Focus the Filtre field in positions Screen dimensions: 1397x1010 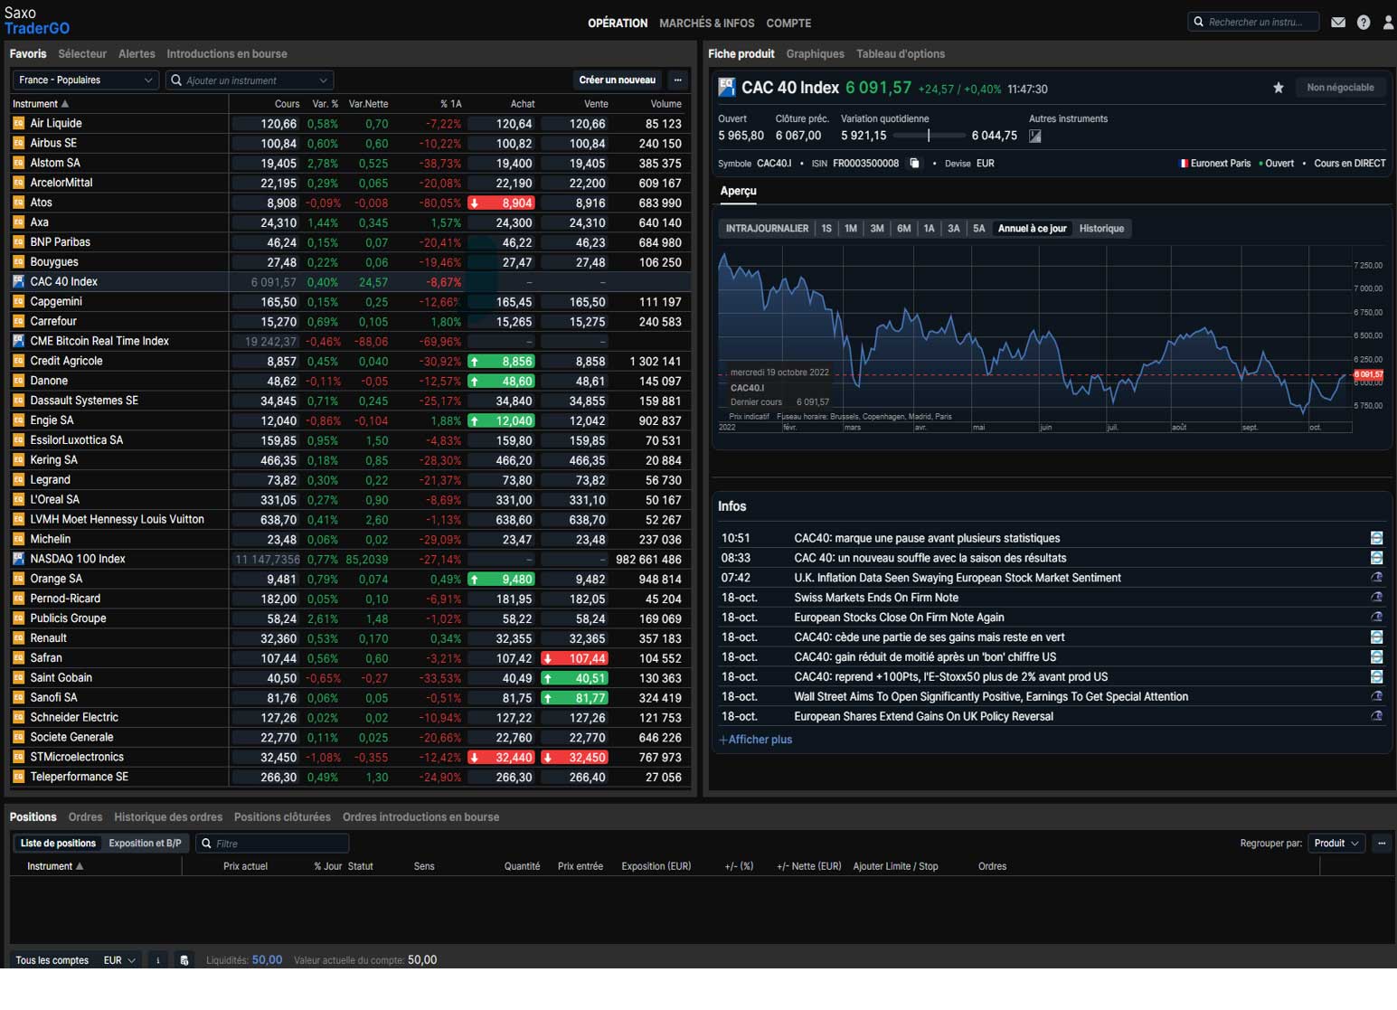pyautogui.click(x=272, y=844)
